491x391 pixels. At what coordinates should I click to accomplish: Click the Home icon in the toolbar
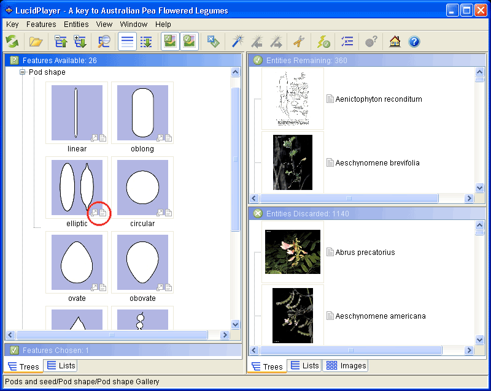(395, 42)
